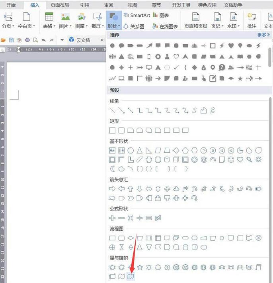
Task: Select the double-arrow line shape
Action: tap(131, 110)
